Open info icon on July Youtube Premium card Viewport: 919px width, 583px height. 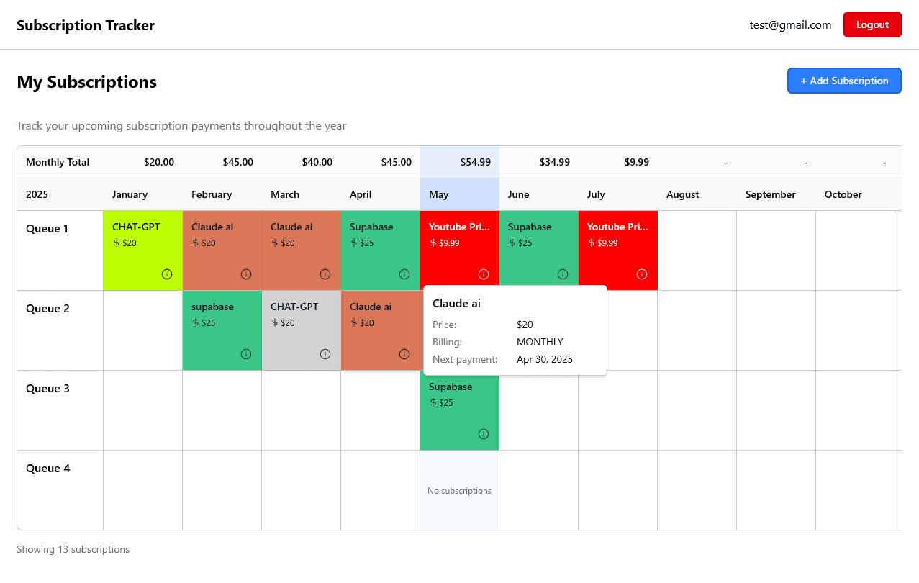(642, 274)
